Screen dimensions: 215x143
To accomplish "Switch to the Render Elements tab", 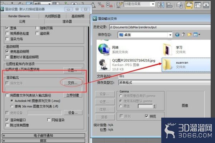I will pos(19,16).
